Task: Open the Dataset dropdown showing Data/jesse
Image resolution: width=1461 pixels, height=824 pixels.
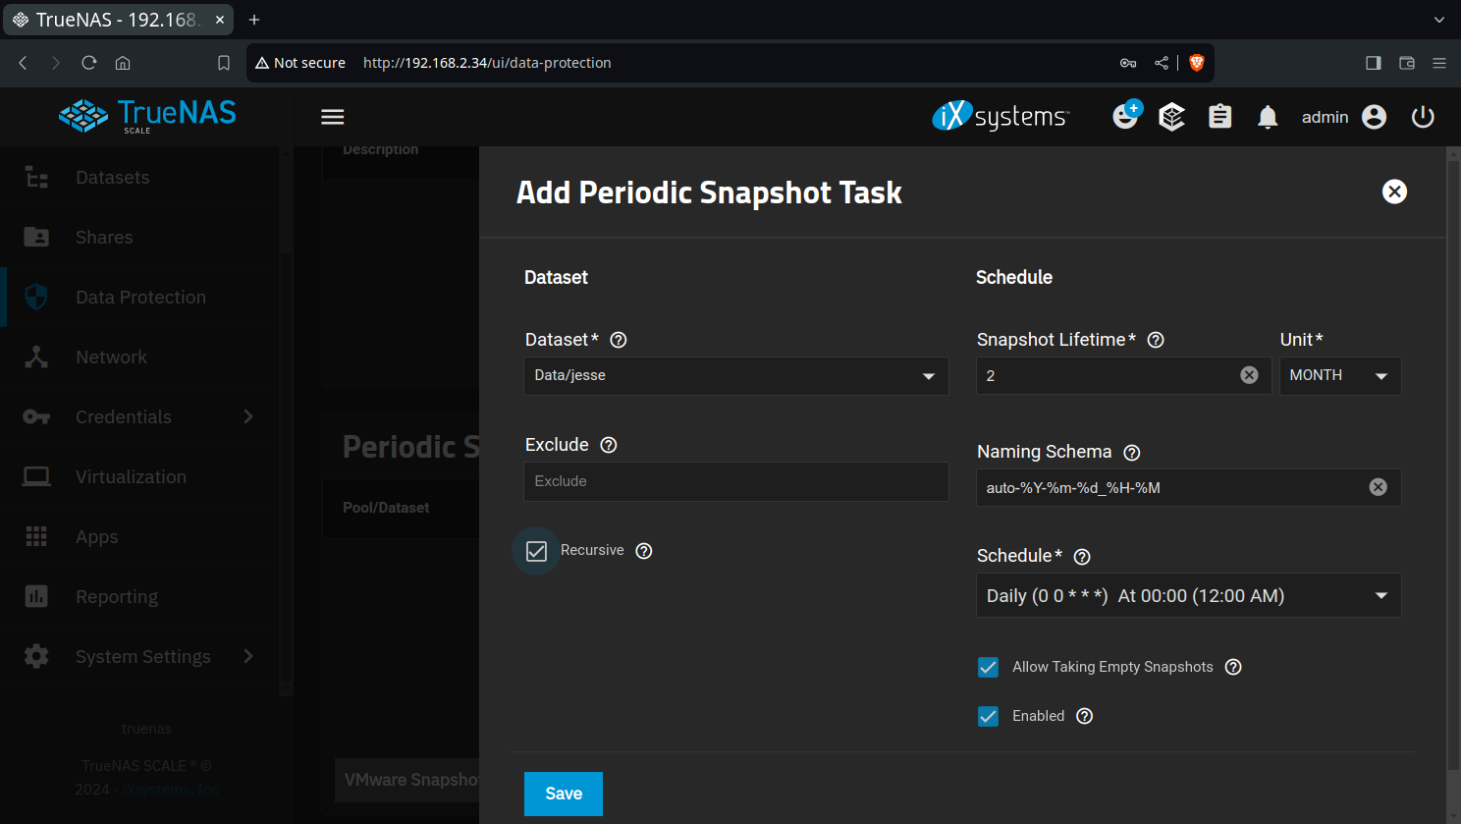Action: point(736,376)
